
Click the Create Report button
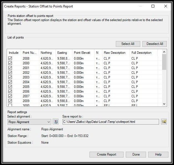point(106,154)
